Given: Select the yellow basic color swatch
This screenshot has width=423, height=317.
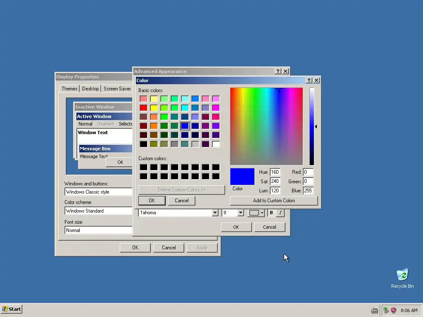Looking at the screenshot, I should 154,108.
